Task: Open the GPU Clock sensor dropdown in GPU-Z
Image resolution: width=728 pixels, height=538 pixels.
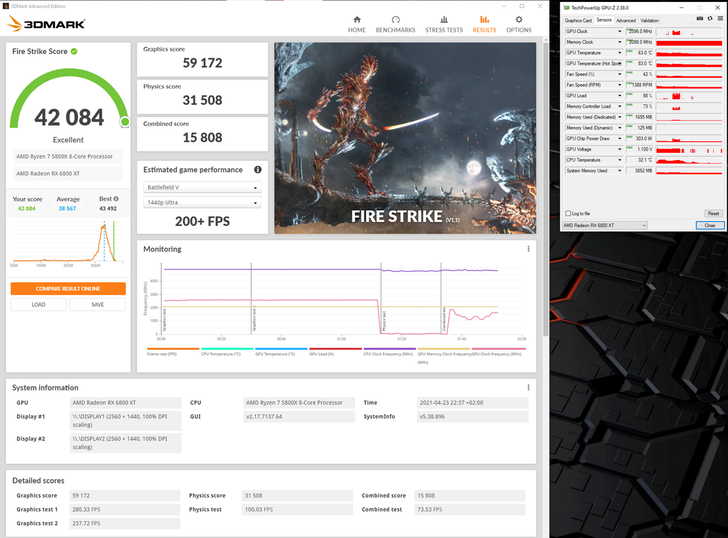Action: tap(620, 31)
